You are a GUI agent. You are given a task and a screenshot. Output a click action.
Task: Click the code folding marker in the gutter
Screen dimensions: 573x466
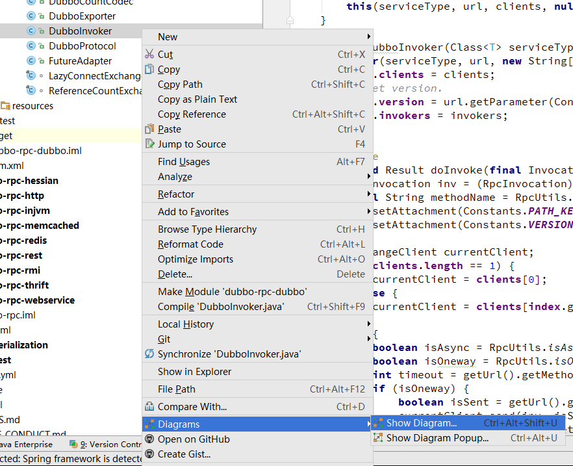(x=290, y=20)
